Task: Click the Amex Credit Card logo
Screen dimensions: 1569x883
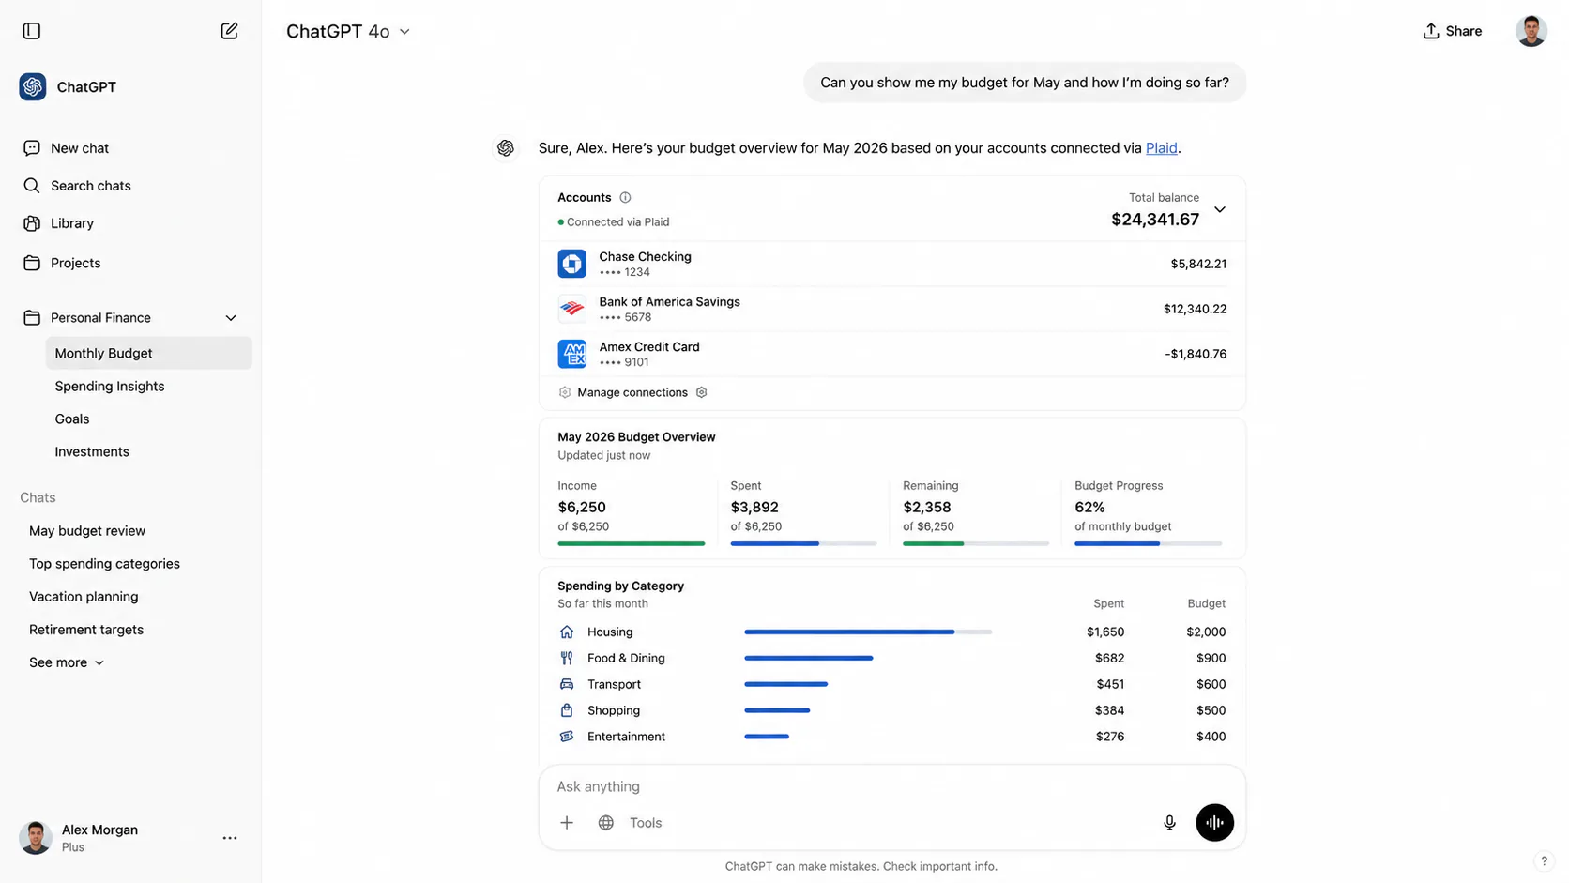Action: tap(571, 354)
